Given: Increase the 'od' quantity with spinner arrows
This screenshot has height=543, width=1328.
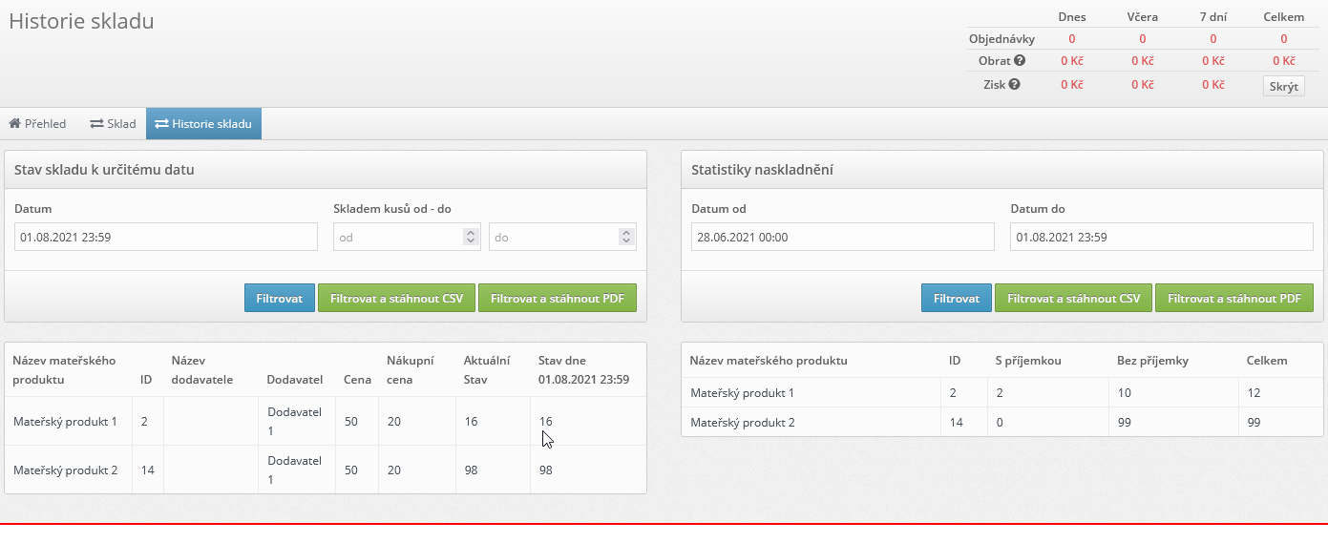Looking at the screenshot, I should click(x=470, y=233).
